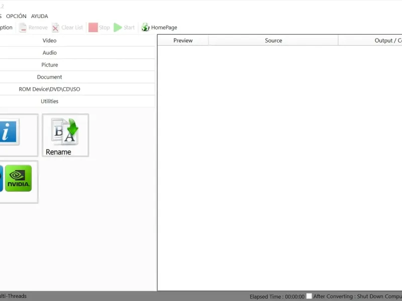The image size is (402, 301).
Task: Enable After Converting shut down checkbox
Action: click(309, 296)
